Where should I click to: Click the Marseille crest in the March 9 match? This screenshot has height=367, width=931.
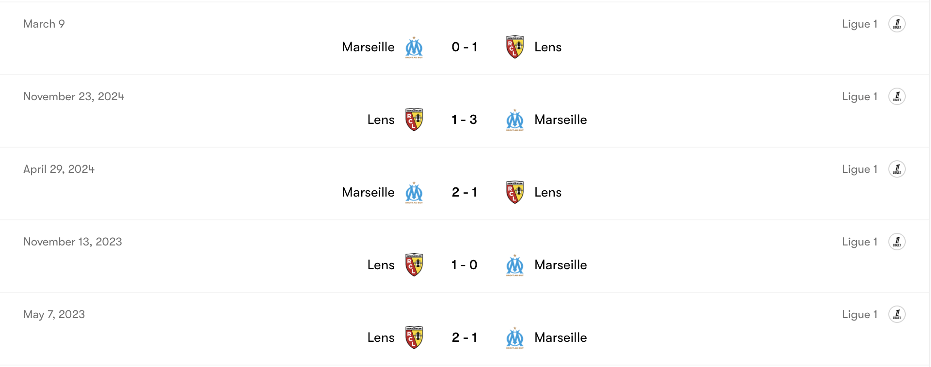coord(414,47)
